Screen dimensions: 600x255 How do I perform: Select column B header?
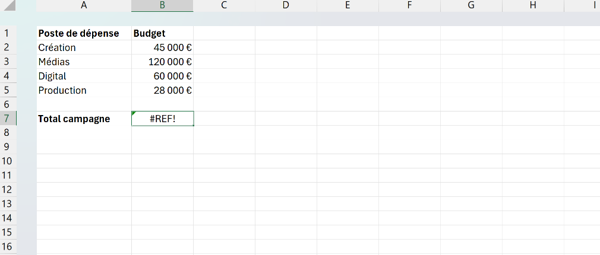[162, 5]
